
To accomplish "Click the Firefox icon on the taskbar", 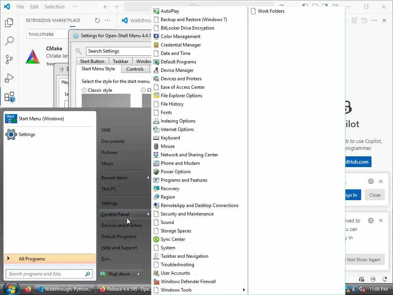I will pyautogui.click(x=28, y=289).
